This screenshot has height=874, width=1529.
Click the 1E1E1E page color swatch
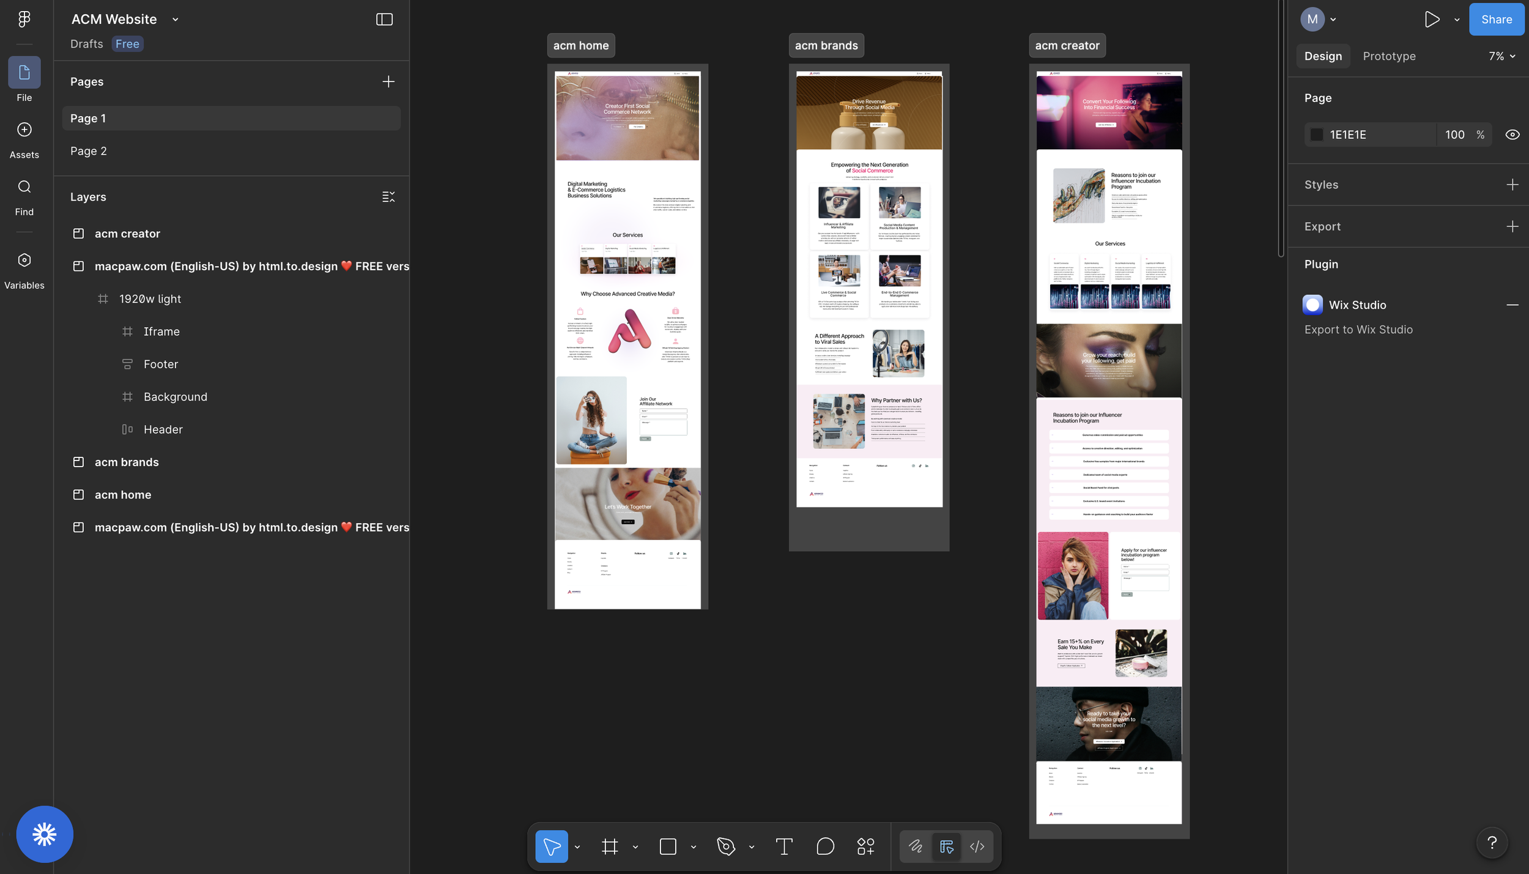1317,135
